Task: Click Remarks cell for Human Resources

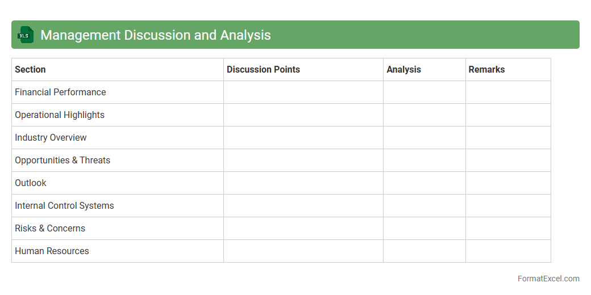Action: point(508,251)
